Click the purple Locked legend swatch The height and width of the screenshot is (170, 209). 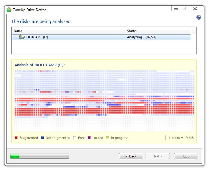tap(89, 138)
